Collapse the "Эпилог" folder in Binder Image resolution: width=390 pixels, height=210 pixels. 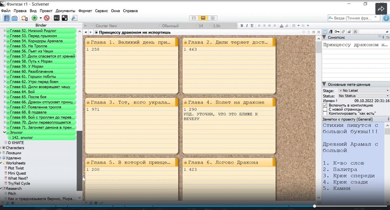click(x=5, y=132)
